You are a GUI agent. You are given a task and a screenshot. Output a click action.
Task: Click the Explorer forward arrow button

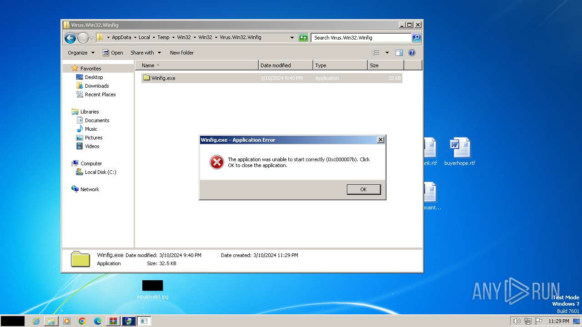click(x=83, y=38)
